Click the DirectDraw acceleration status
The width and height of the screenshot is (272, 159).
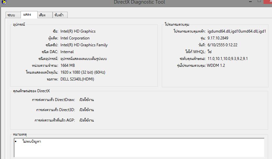(x=87, y=100)
